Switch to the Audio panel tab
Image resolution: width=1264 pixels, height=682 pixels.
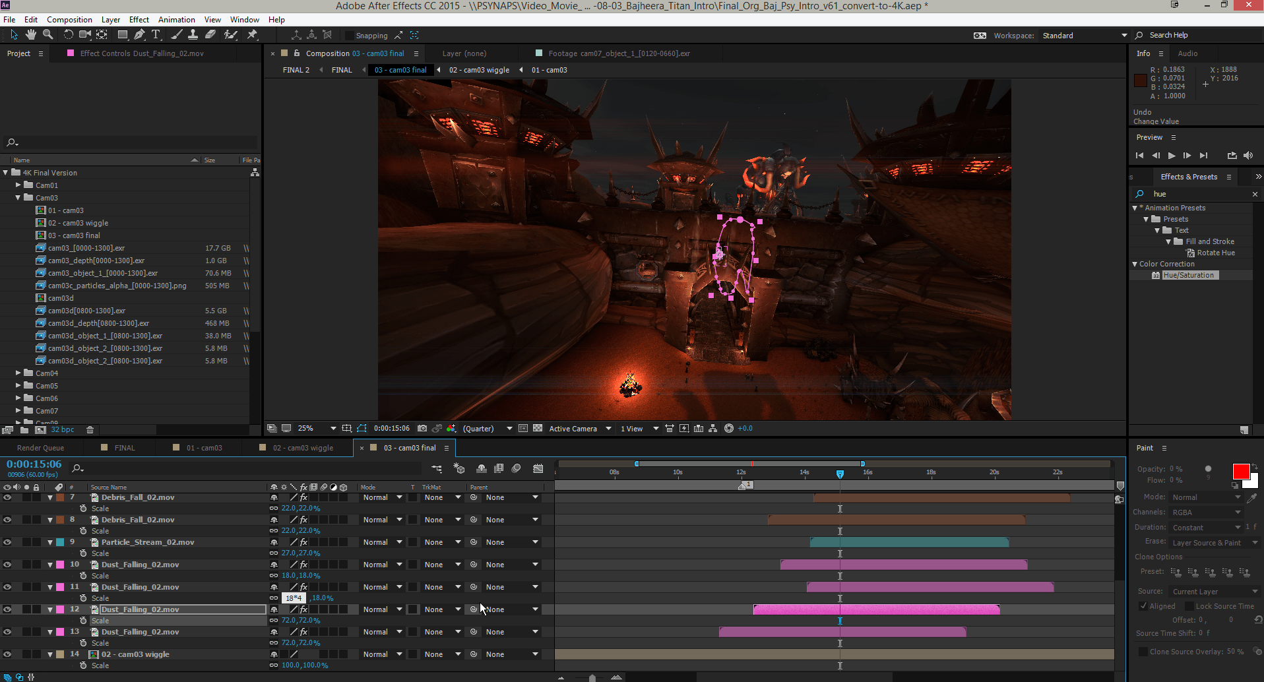click(x=1187, y=53)
